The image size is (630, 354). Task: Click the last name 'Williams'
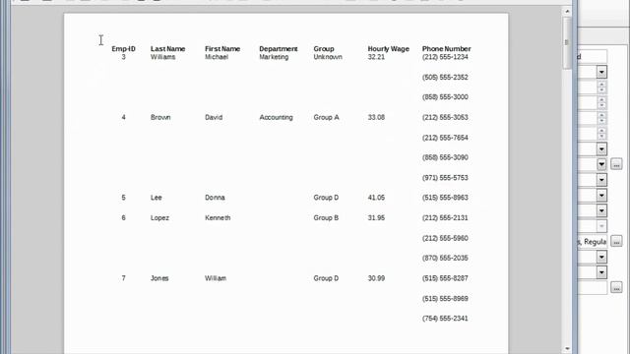click(162, 57)
